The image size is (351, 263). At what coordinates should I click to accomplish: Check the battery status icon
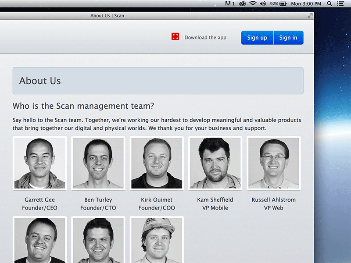283,4
